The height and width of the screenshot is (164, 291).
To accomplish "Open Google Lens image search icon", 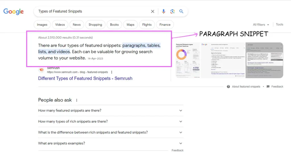I will coord(172,11).
